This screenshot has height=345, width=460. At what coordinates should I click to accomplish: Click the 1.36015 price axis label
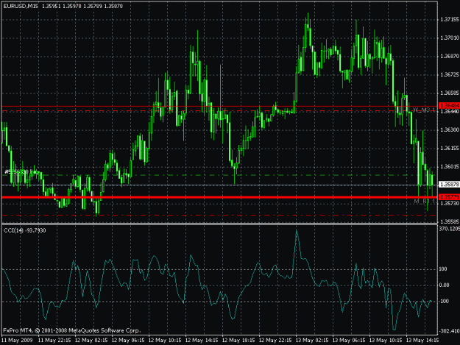point(450,166)
